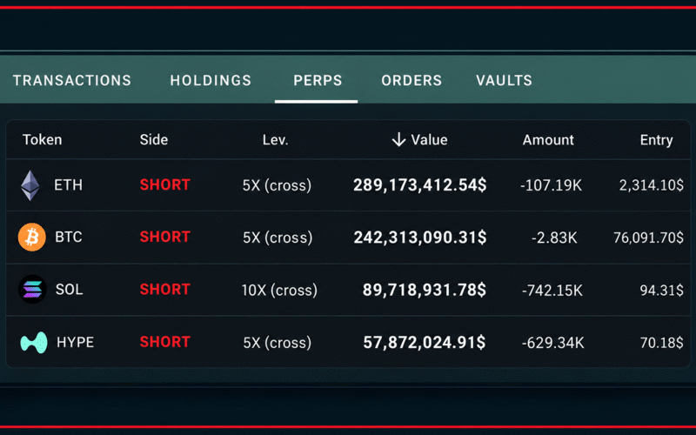Screen dimensions: 696x435
Task: Click SHORT in the ETH row
Action: coord(165,184)
